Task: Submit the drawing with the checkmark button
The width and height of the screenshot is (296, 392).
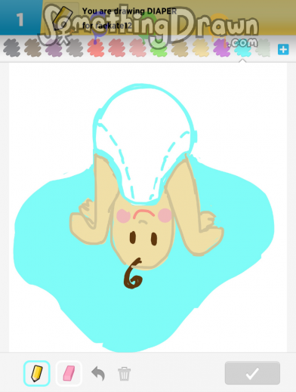Action: click(x=252, y=373)
